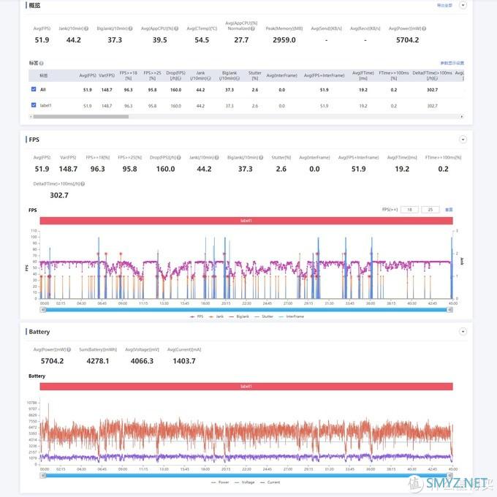
Task: Open help icon beside BigJank(/10min) in overview
Action: point(130,29)
